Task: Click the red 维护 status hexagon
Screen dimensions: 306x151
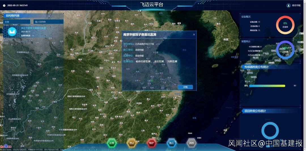Action: pos(152,143)
